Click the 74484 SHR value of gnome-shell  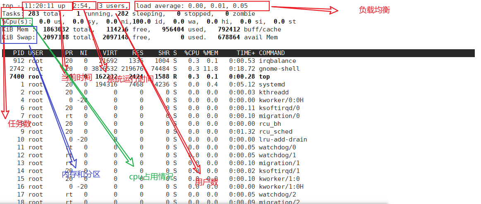[x=160, y=69]
